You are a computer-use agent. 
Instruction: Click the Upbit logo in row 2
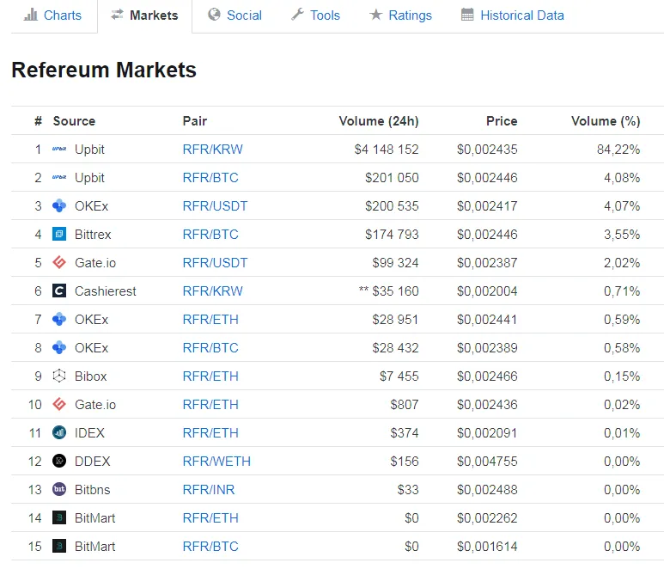pos(59,178)
